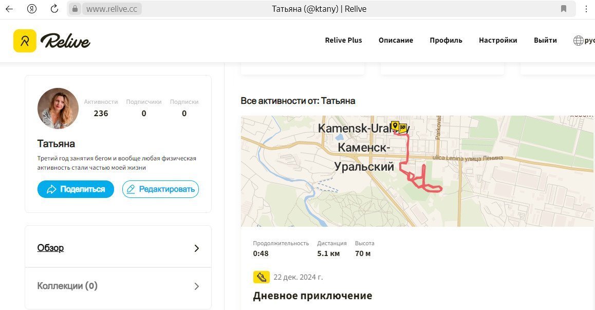Click the yellow Relive logo icon
Viewport: 595px width, 310px height.
(x=25, y=41)
